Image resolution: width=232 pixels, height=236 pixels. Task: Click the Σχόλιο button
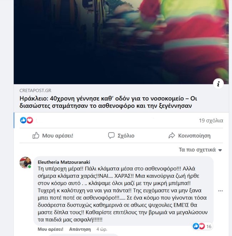point(121,135)
